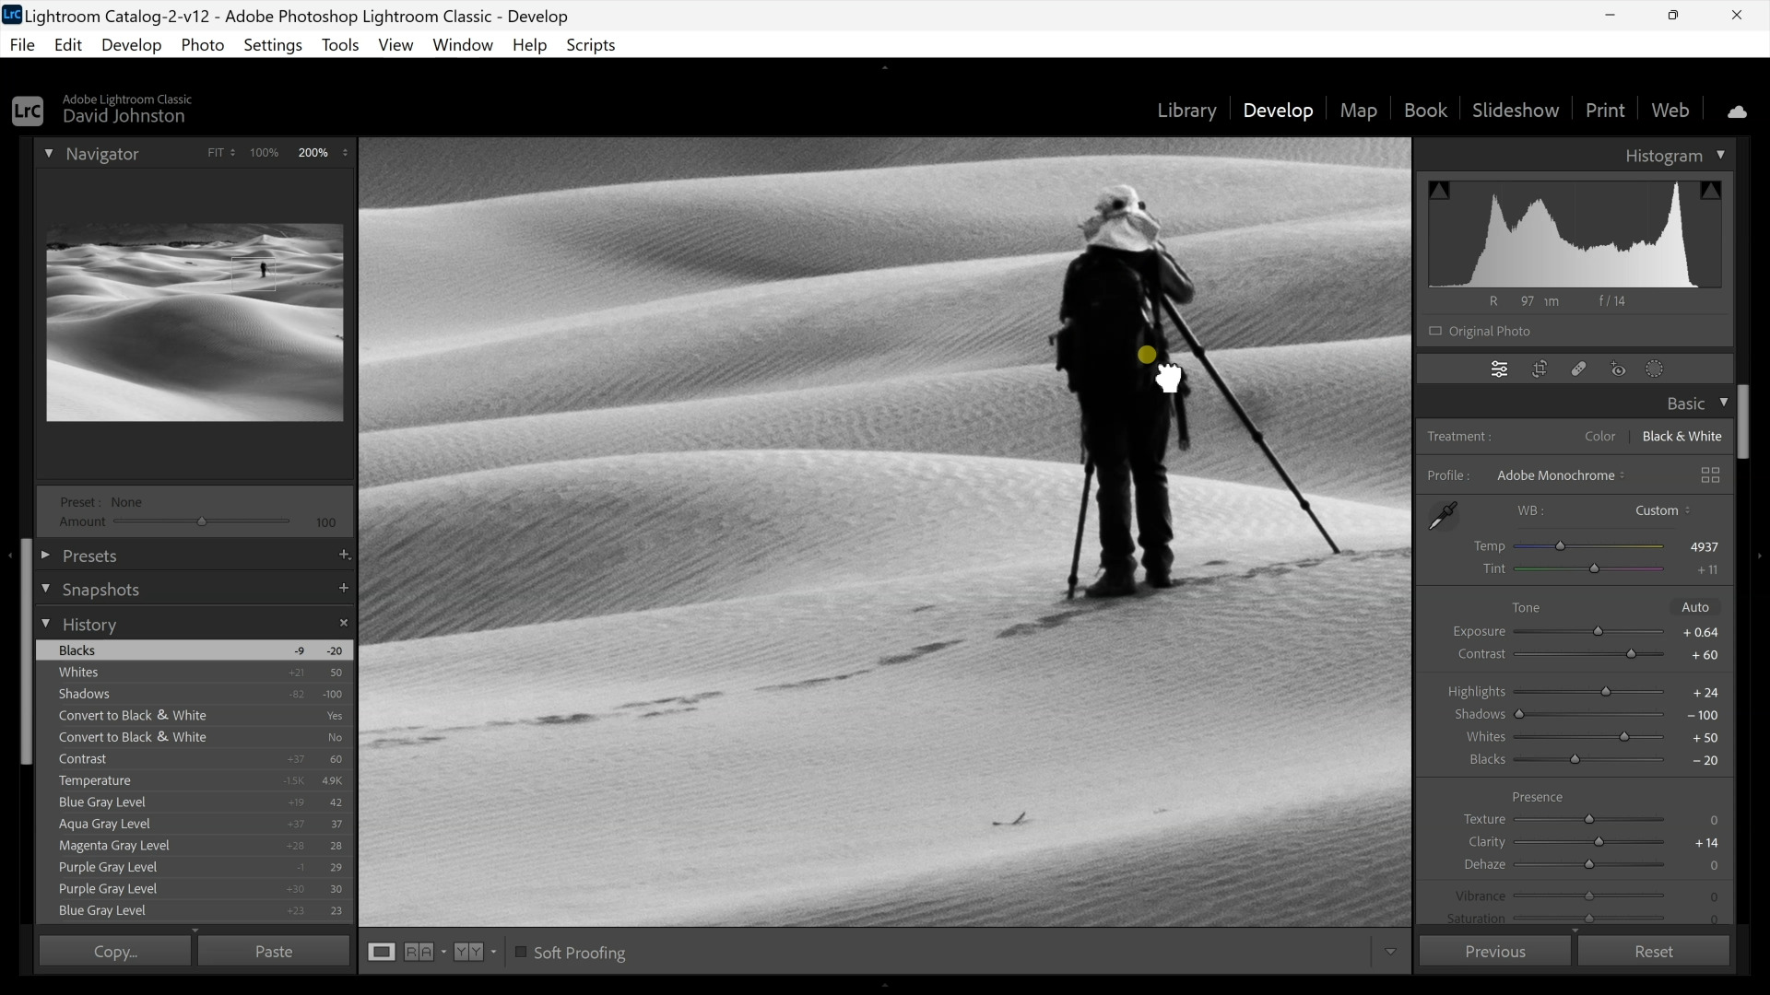Pick the White Balance eyedropper

pyautogui.click(x=1443, y=516)
